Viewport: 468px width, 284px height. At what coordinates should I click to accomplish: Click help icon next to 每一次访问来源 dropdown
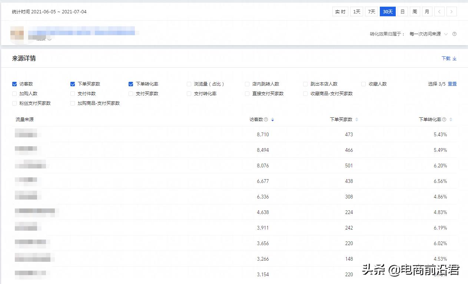point(455,34)
